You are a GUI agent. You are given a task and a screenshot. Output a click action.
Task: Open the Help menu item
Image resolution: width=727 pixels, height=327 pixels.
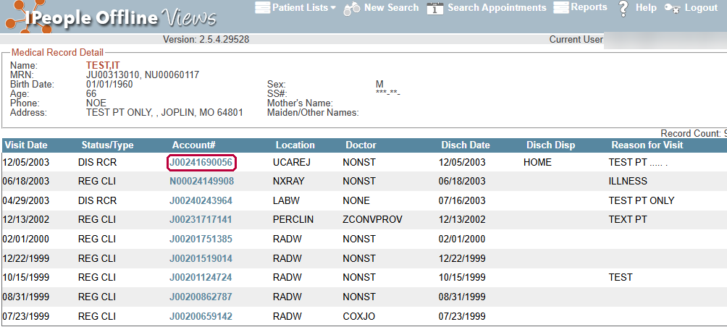coord(646,8)
